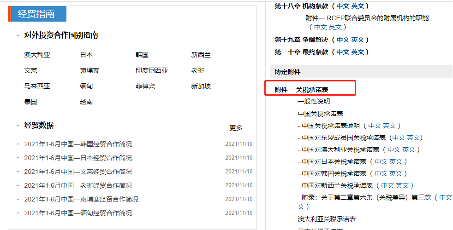
Task: Open 2021年1-6月中国—文莱经贸合作简况 article
Action: click(x=78, y=172)
